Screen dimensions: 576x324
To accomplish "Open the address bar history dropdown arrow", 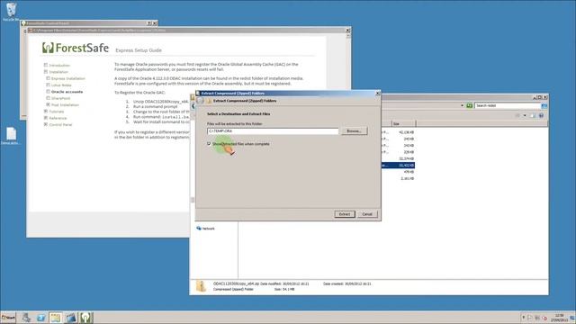I will (x=462, y=106).
